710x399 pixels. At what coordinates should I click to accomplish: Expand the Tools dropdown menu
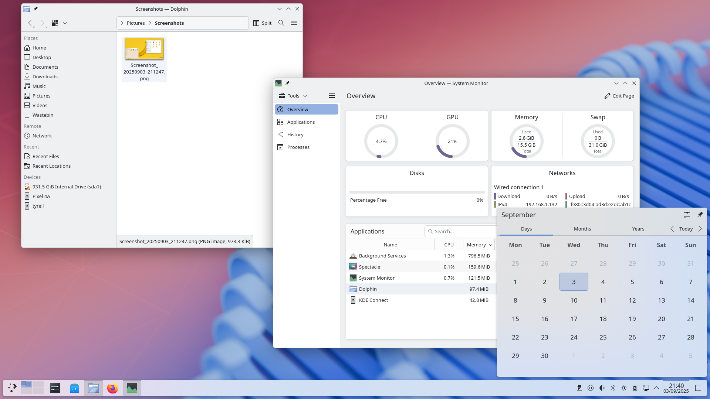click(293, 96)
